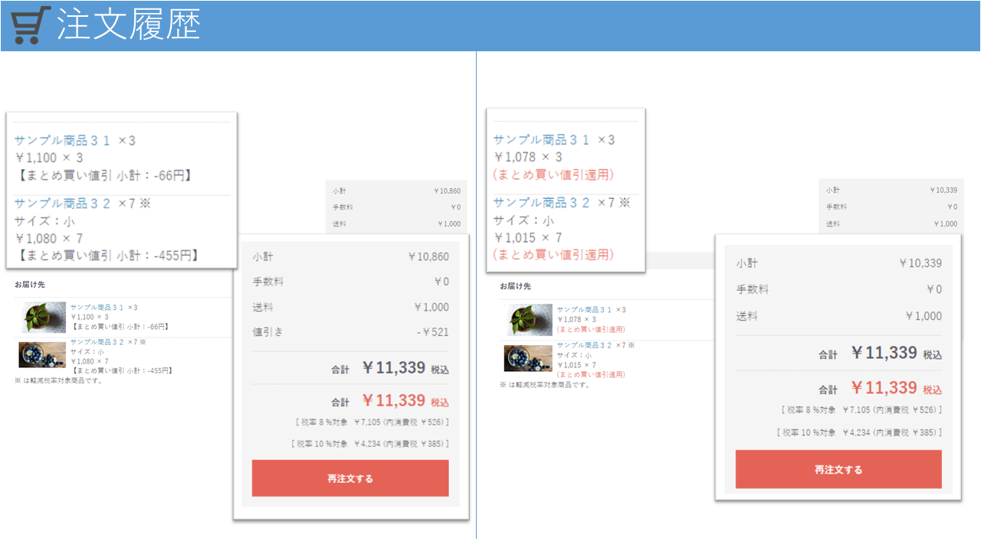981x551 pixels.
Task: Open サンプル商品31 link above ¥1,100 in enlarged callout
Action: pyautogui.click(x=63, y=141)
